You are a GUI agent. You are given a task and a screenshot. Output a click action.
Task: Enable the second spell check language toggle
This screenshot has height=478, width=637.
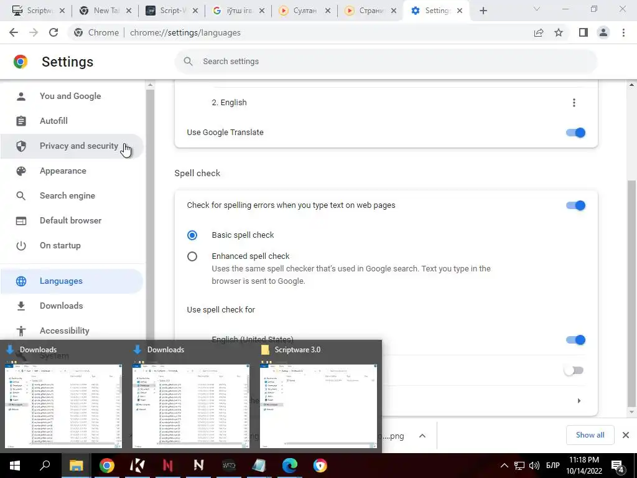pyautogui.click(x=574, y=370)
